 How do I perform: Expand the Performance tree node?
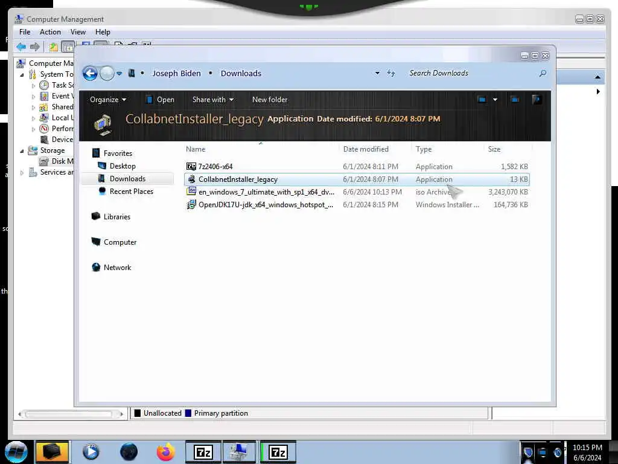coord(34,129)
